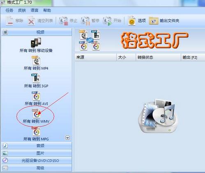Click the 格式工厂 title bar app icon

click(3, 2)
